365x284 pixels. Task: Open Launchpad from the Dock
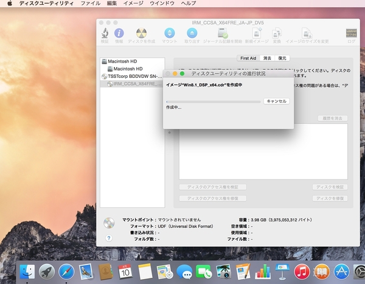[47, 271]
